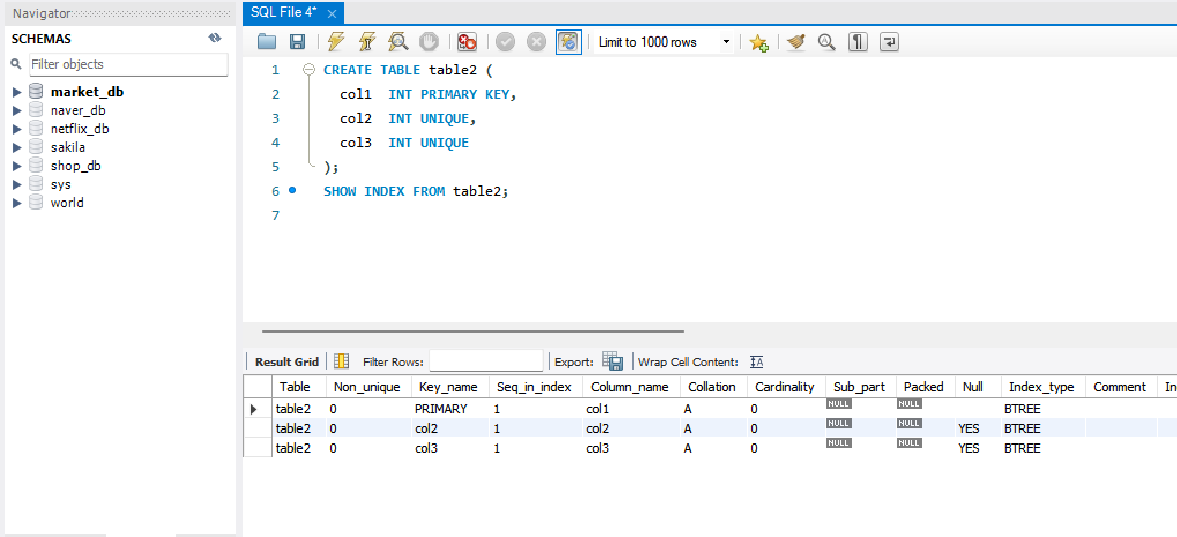Place cursor on SHOW INDEX FROM table2 line
The image size is (1177, 537).
click(x=416, y=191)
